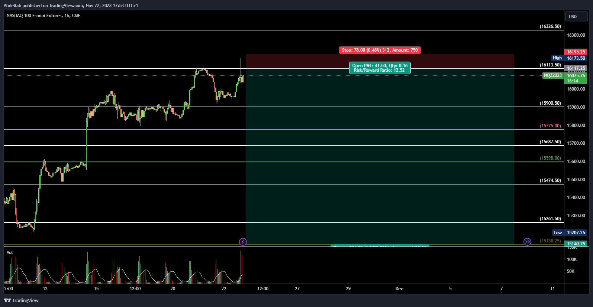Viewport: 593px width, 307px height.
Task: Click the published by Abdellah header text
Action: (x=71, y=6)
